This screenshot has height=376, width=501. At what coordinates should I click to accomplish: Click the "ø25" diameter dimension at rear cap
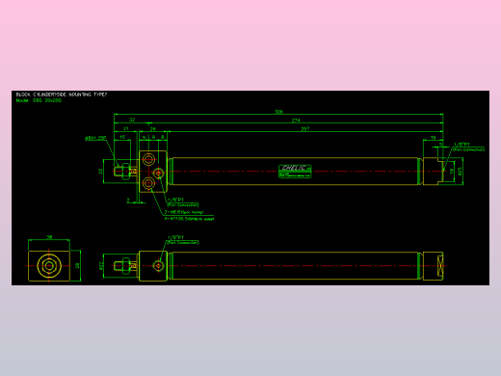click(x=460, y=172)
